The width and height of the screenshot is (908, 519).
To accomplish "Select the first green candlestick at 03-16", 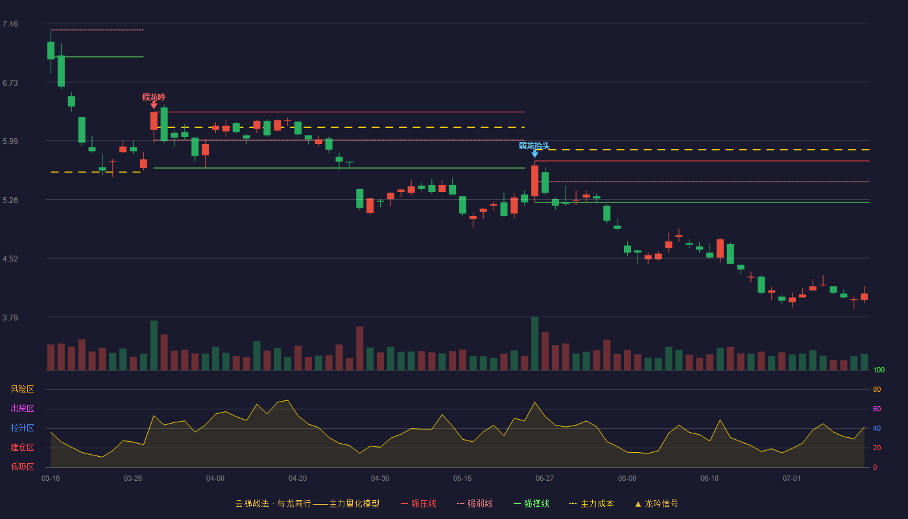I will pyautogui.click(x=51, y=51).
